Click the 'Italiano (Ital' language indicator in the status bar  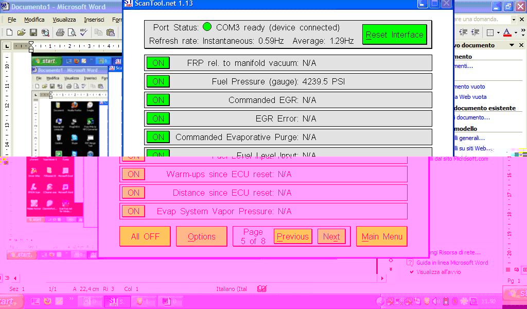[x=232, y=289]
